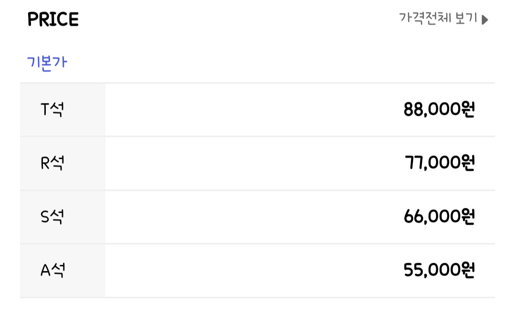Click the 88,000원 price

(439, 110)
